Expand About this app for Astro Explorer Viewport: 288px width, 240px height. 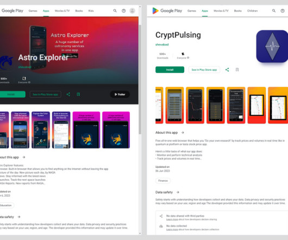pyautogui.click(x=24, y=157)
